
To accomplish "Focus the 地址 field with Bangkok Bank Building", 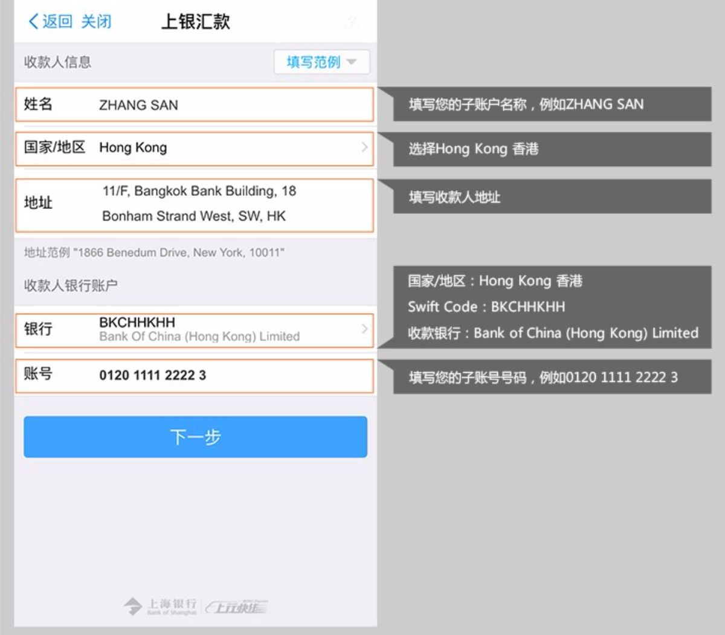I will point(194,205).
